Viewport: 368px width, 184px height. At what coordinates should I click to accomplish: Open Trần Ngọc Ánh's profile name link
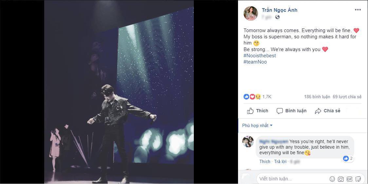pos(279,10)
